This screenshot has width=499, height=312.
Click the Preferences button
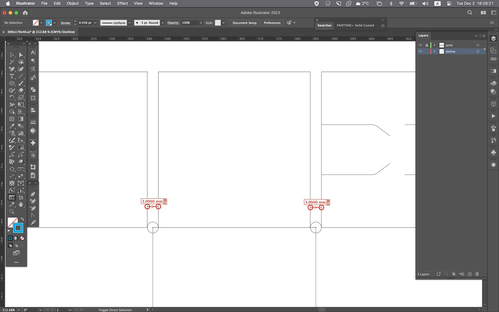[272, 23]
